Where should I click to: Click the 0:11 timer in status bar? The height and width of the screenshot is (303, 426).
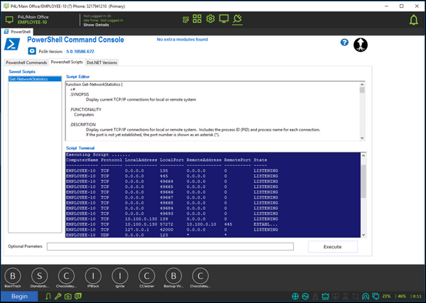click(x=417, y=296)
